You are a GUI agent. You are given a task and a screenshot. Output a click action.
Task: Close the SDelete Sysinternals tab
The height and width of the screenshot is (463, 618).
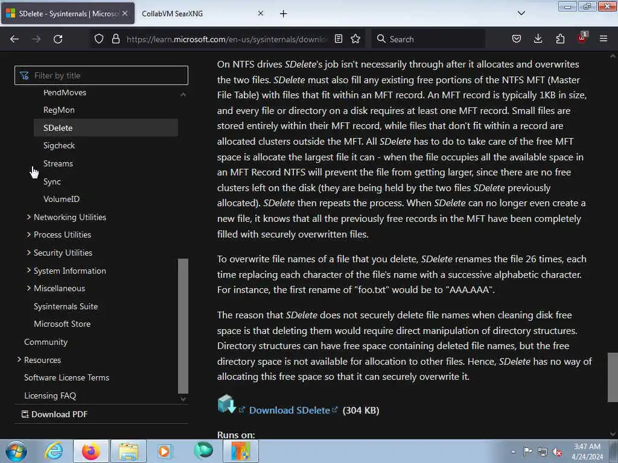(x=125, y=13)
